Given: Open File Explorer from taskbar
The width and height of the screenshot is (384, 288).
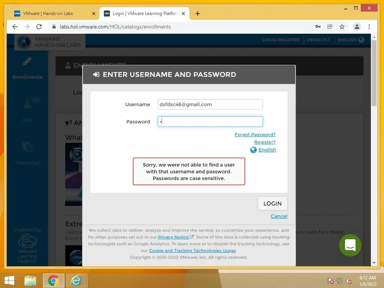Looking at the screenshot, I should click(x=30, y=280).
